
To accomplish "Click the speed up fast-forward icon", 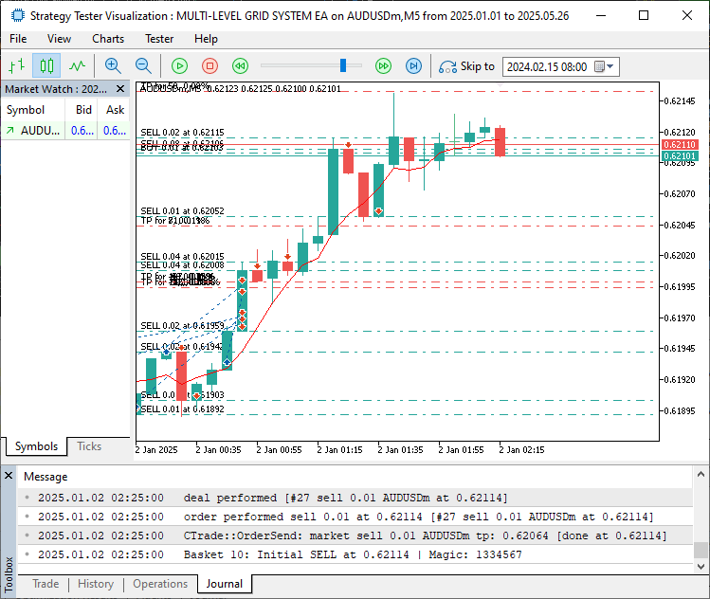I will tap(383, 65).
